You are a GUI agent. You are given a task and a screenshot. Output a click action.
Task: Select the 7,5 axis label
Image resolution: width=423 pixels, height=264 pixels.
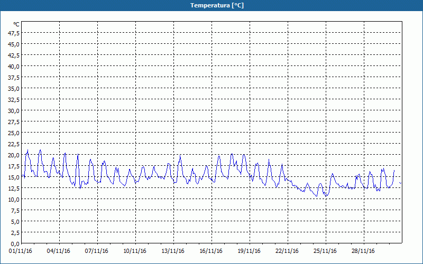(x=15, y=210)
